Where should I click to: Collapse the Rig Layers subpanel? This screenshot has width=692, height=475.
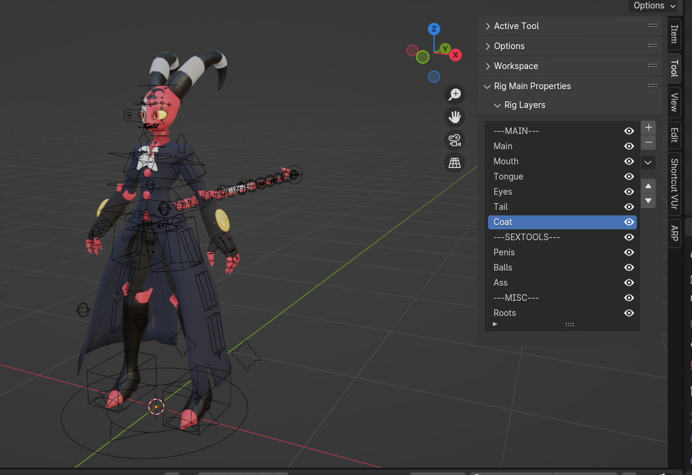497,106
